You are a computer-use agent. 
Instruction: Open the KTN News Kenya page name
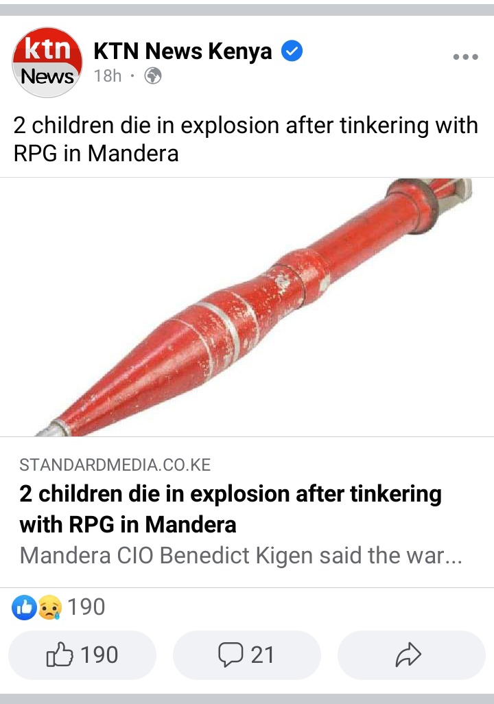(x=183, y=51)
